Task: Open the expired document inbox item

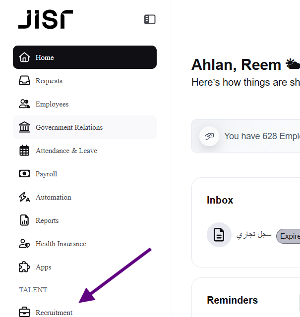Action: pos(288,236)
